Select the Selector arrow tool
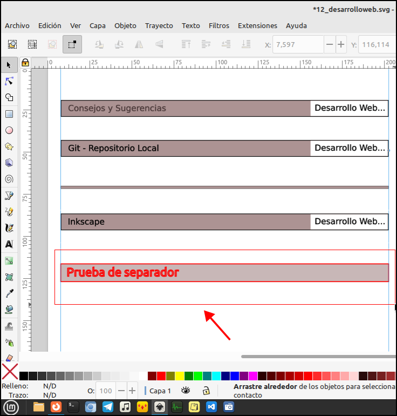397x416 pixels. (x=9, y=65)
